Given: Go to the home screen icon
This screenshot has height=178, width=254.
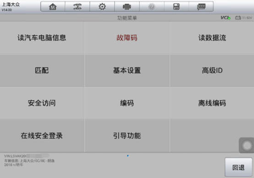Looking at the screenshot, I should [53, 6].
